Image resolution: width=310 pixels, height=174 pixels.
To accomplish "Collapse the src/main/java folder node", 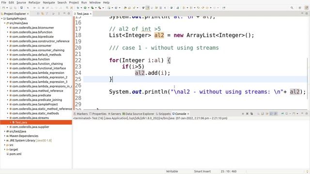I will (x=5, y=23).
